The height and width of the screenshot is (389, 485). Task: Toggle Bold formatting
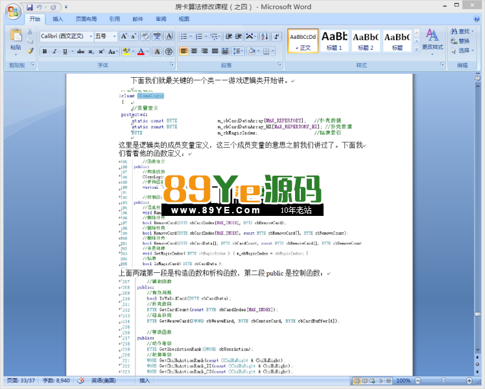tap(44, 51)
